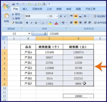Select cell with value 3314
The width and height of the screenshot is (107, 102).
click(x=49, y=78)
